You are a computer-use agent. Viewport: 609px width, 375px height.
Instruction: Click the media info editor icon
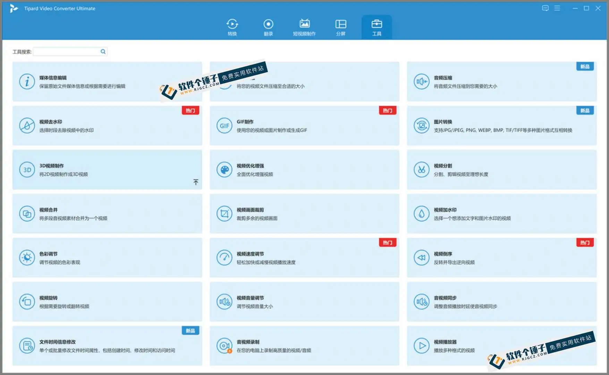[27, 82]
